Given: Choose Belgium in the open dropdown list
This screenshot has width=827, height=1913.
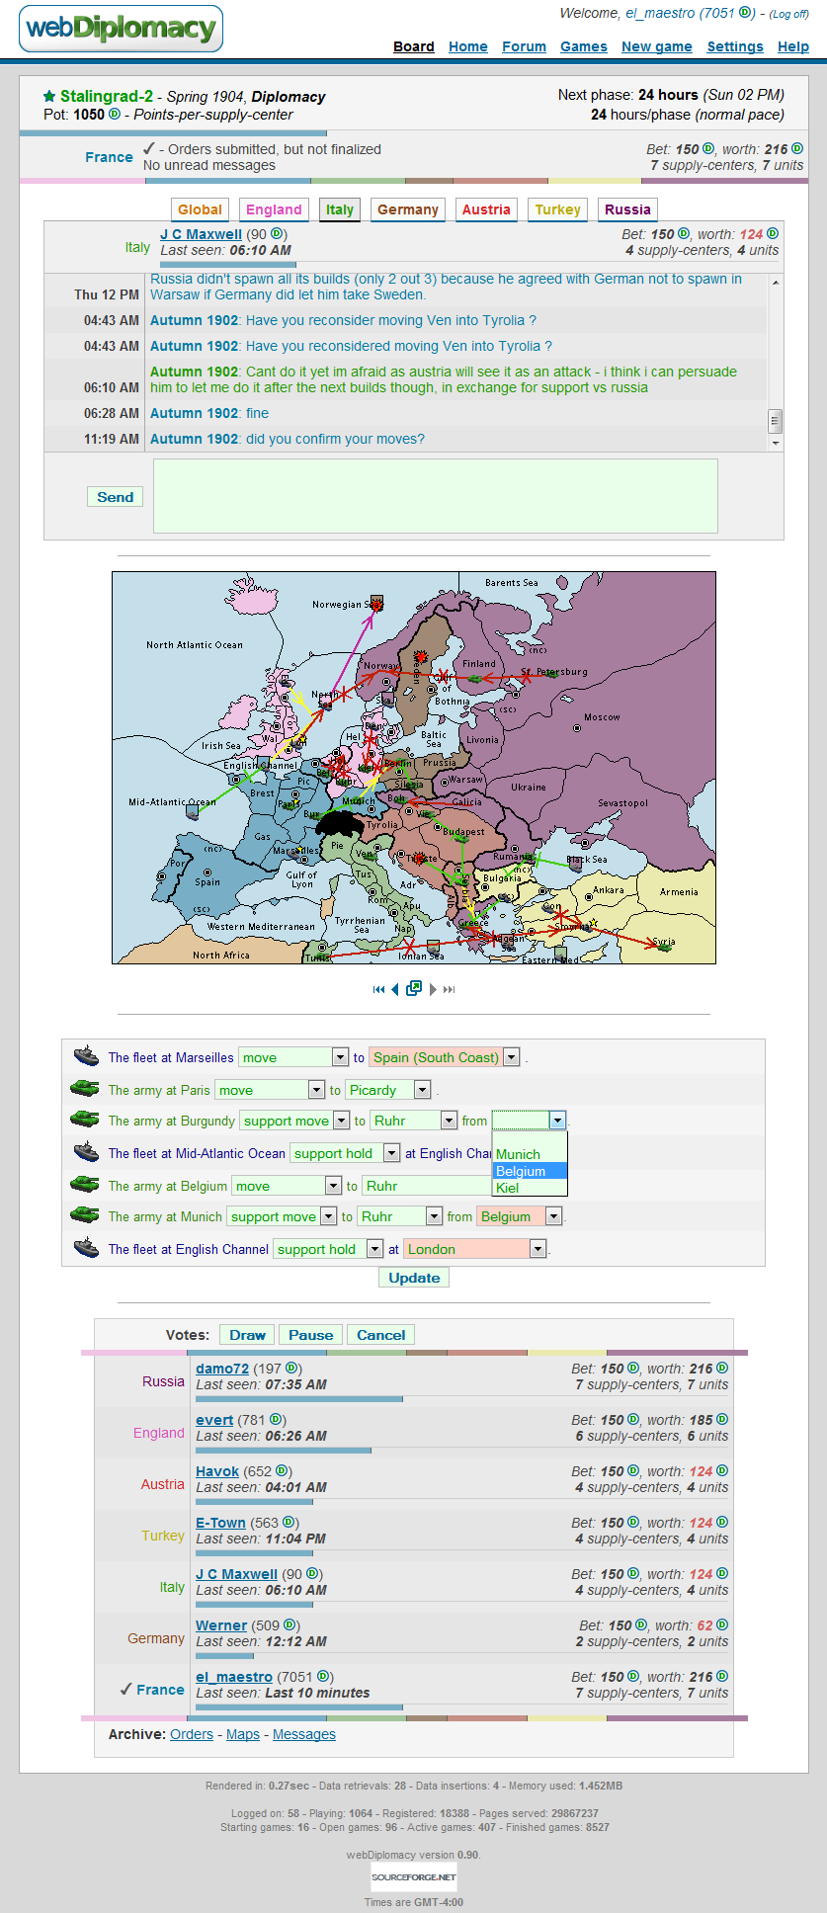Looking at the screenshot, I should point(530,1171).
